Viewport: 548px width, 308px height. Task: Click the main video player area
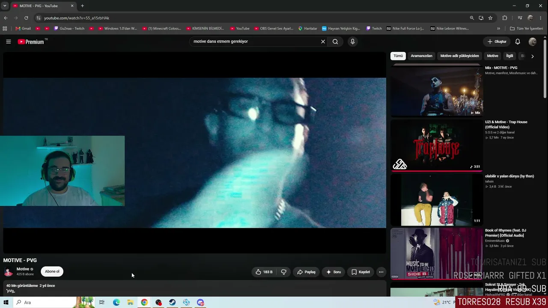194,153
